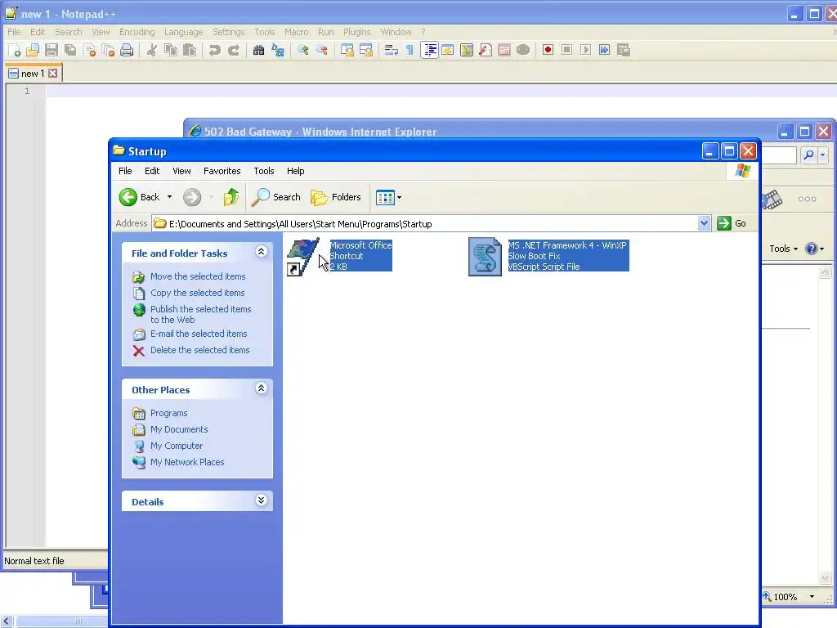
Task: Select the MS .NET Framework 4 VBScript file
Action: coord(548,256)
